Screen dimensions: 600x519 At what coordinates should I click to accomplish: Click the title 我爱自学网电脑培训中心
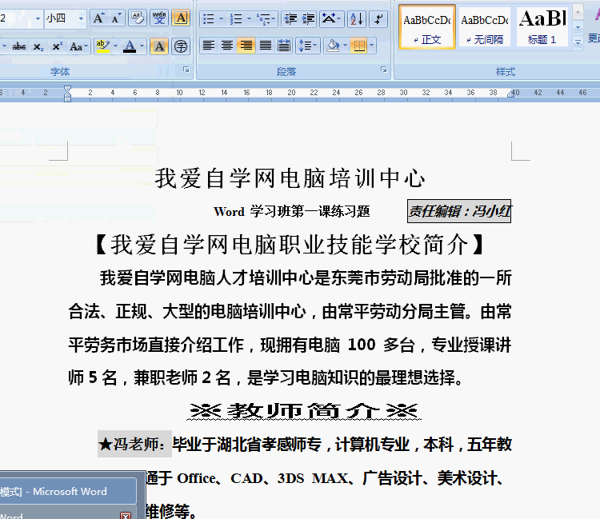point(290,178)
